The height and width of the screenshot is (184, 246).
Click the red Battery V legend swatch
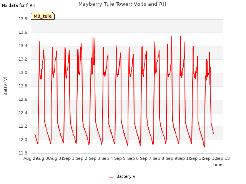(x=111, y=177)
